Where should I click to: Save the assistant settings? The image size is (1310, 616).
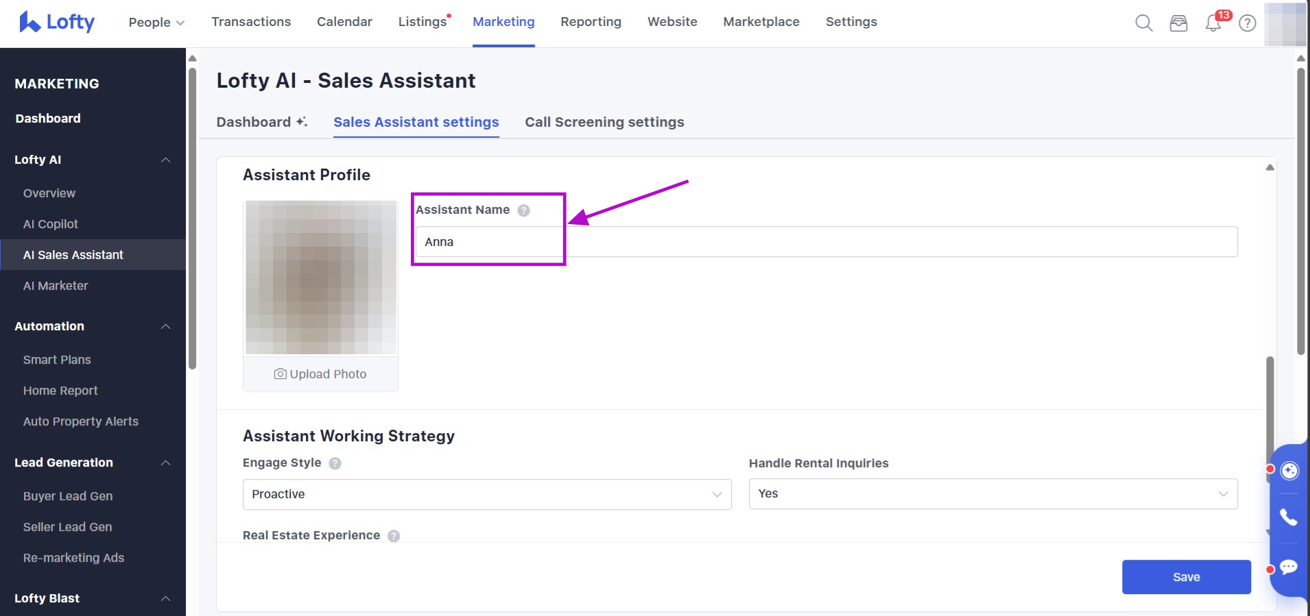coord(1186,577)
